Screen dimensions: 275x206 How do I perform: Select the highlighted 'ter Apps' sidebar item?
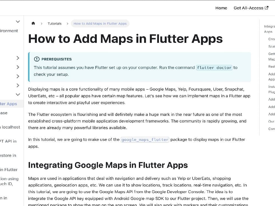pos(12,104)
